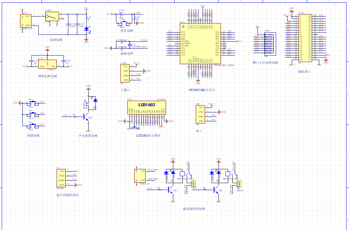This screenshot has width=349, height=230.
Task: Select the K1 key switch on P3.5
Action: tap(30, 103)
